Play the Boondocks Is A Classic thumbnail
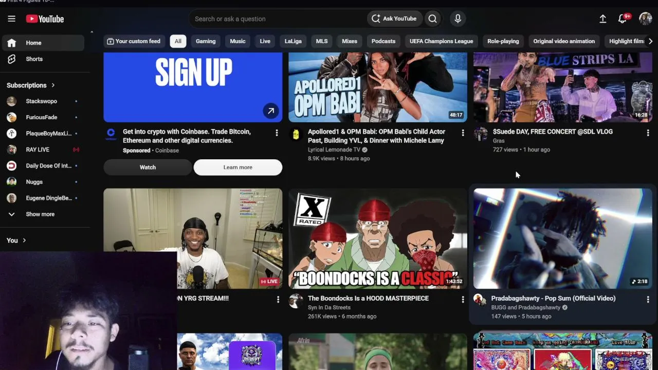The image size is (658, 370). [378, 238]
